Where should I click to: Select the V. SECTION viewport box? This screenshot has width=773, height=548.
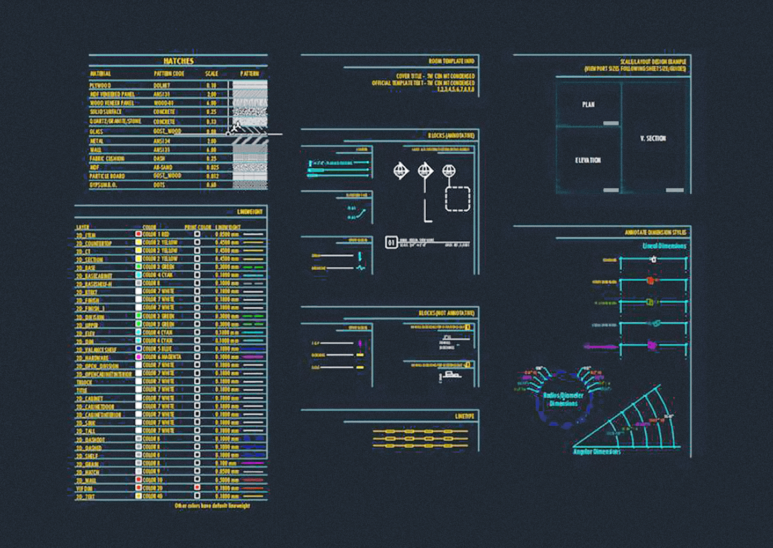tap(653, 138)
